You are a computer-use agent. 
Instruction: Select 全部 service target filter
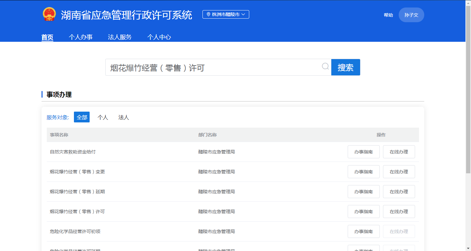click(82, 117)
